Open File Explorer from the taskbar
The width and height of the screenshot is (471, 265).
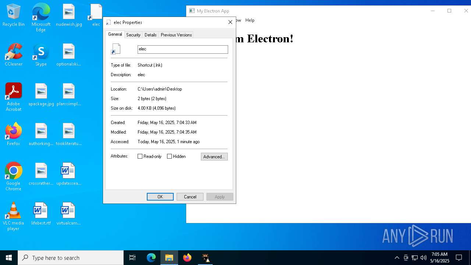pos(169,258)
